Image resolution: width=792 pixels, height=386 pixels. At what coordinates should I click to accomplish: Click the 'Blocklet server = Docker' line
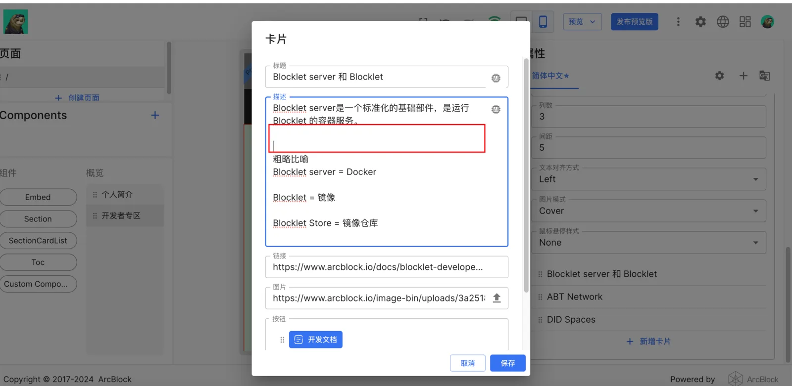(x=324, y=172)
